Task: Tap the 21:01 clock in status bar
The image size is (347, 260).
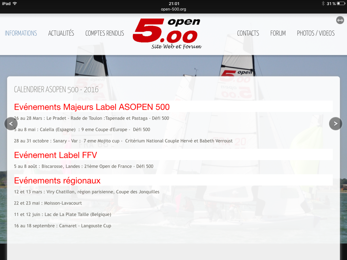Action: pyautogui.click(x=174, y=3)
